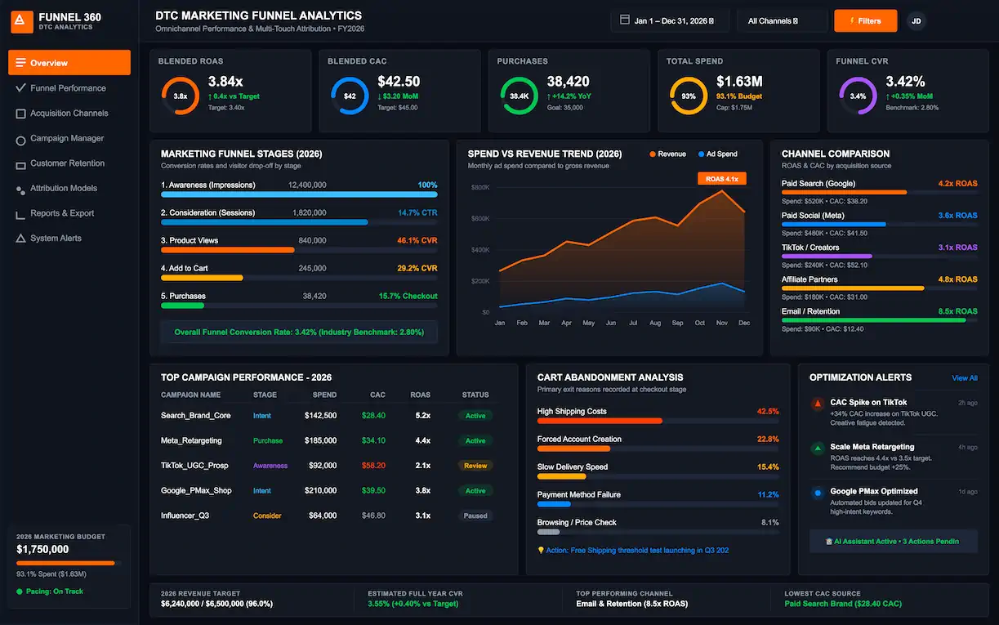
Task: Click the Meta_Retargeting campaign name
Action: 191,440
